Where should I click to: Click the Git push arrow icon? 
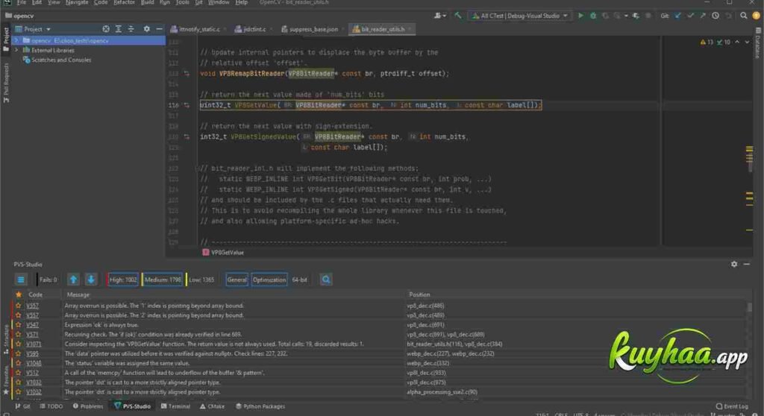coord(703,16)
